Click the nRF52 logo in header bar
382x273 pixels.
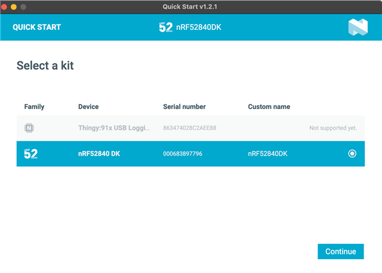tap(166, 27)
